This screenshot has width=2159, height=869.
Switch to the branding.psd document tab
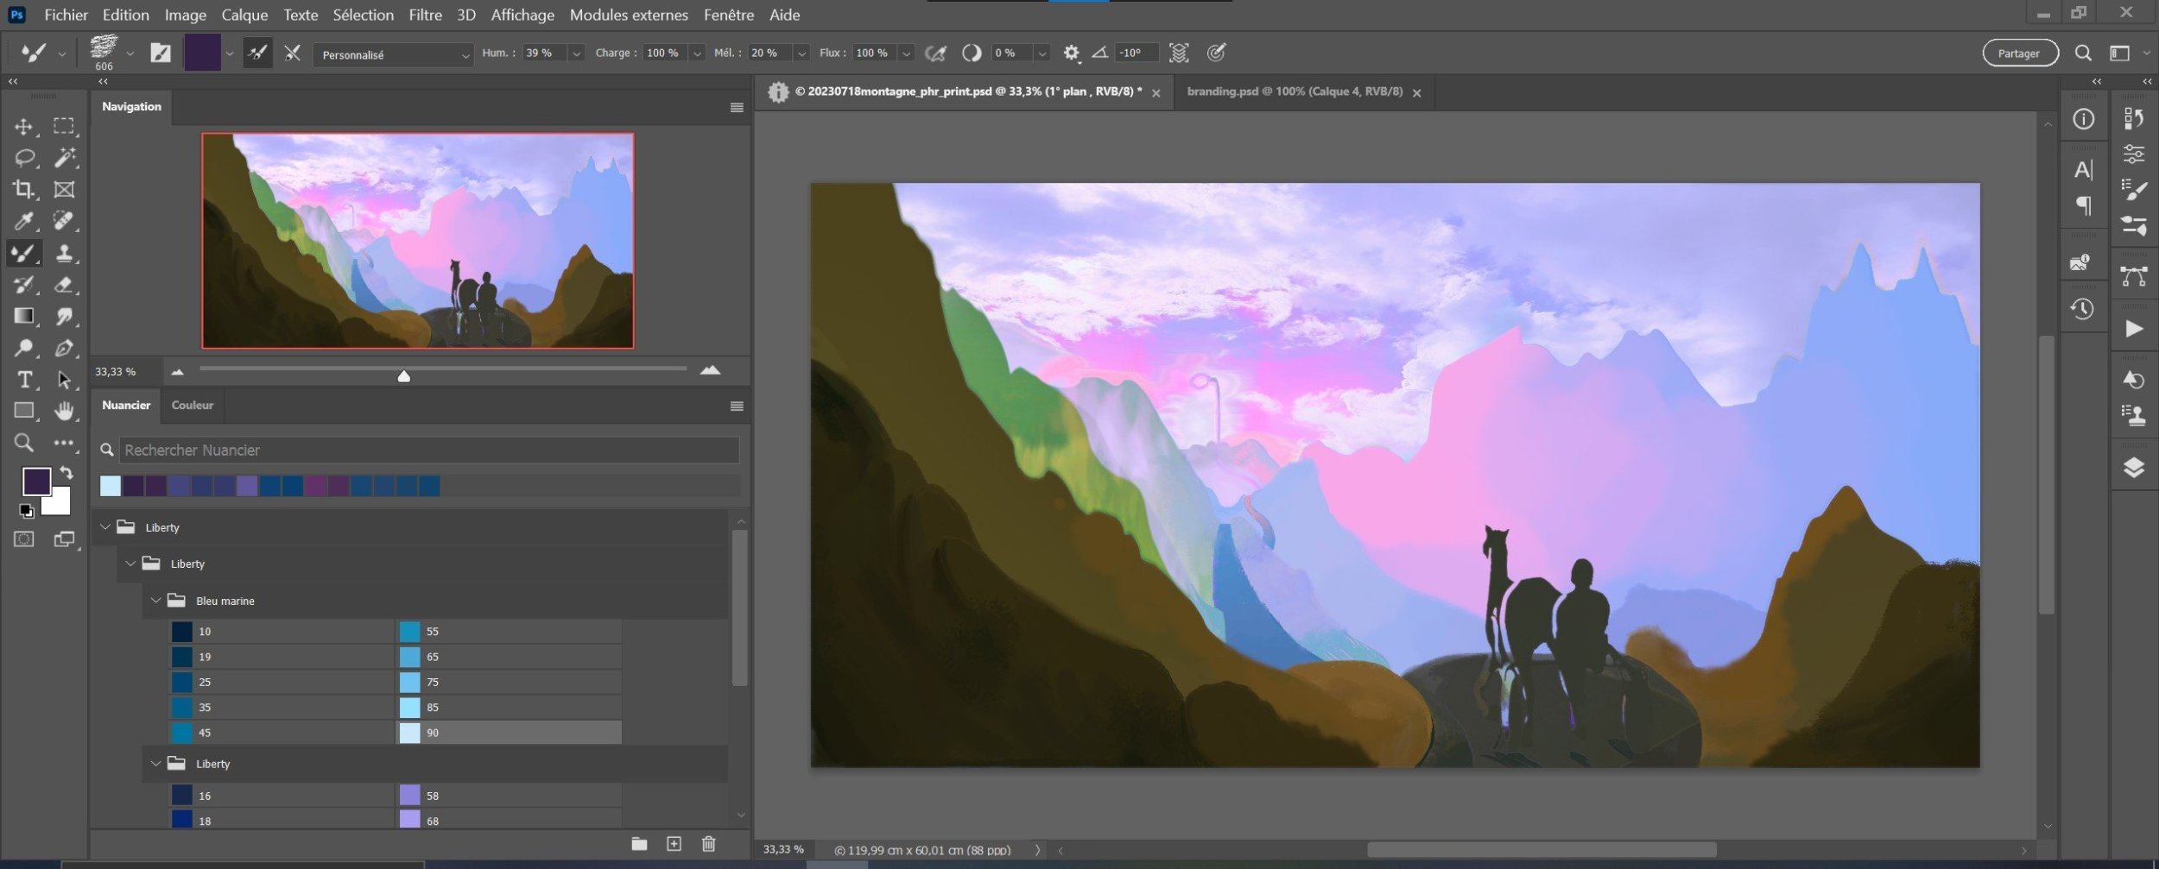pos(1294,91)
